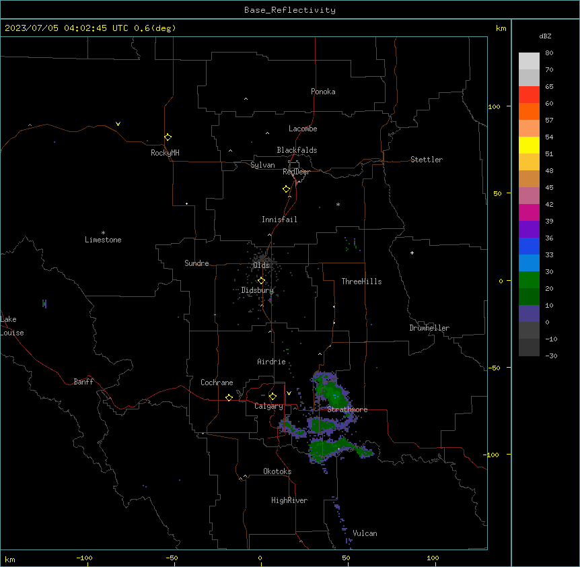The width and height of the screenshot is (580, 567).
Task: Pick the dark green swatch between 20 and 10
Action: point(529,296)
